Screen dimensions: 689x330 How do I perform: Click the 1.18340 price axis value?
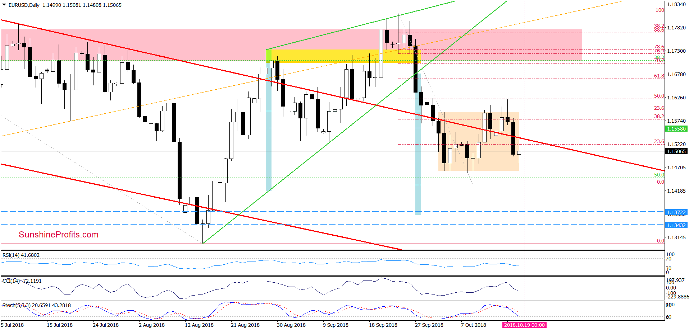coord(676,4)
